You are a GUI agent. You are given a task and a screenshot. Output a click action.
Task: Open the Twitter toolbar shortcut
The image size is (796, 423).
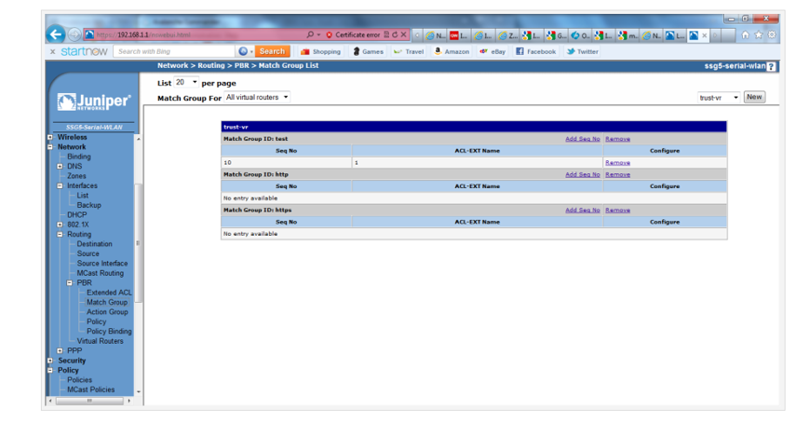[x=583, y=52]
